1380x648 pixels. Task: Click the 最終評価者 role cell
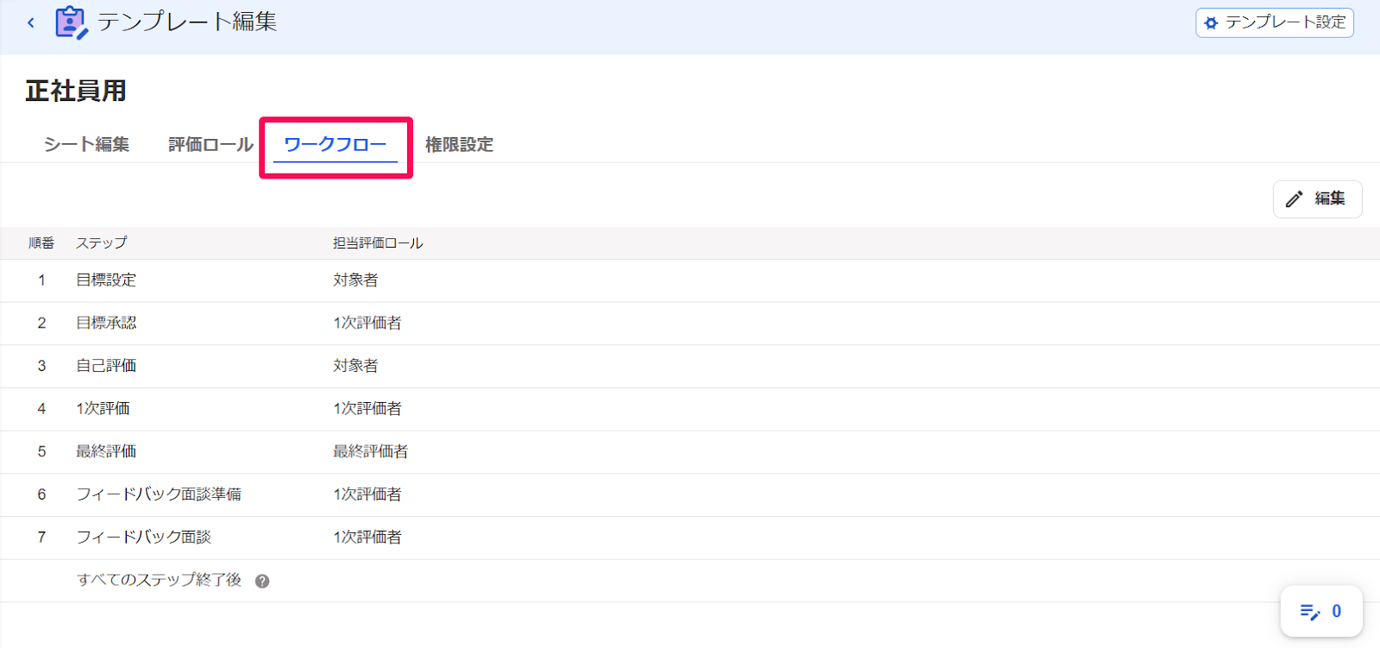pos(371,452)
